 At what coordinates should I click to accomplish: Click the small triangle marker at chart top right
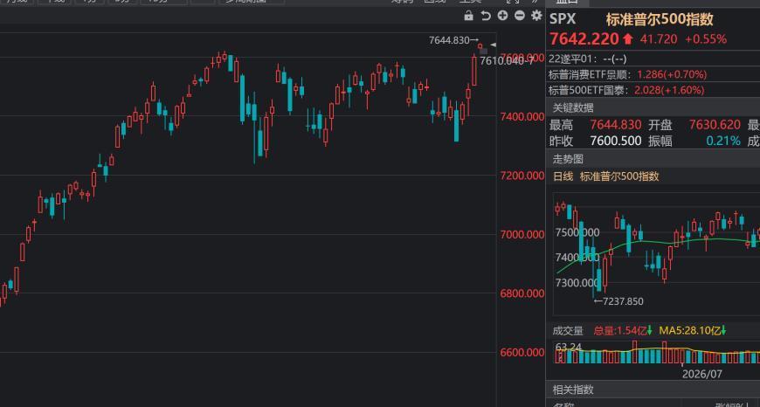click(x=493, y=45)
